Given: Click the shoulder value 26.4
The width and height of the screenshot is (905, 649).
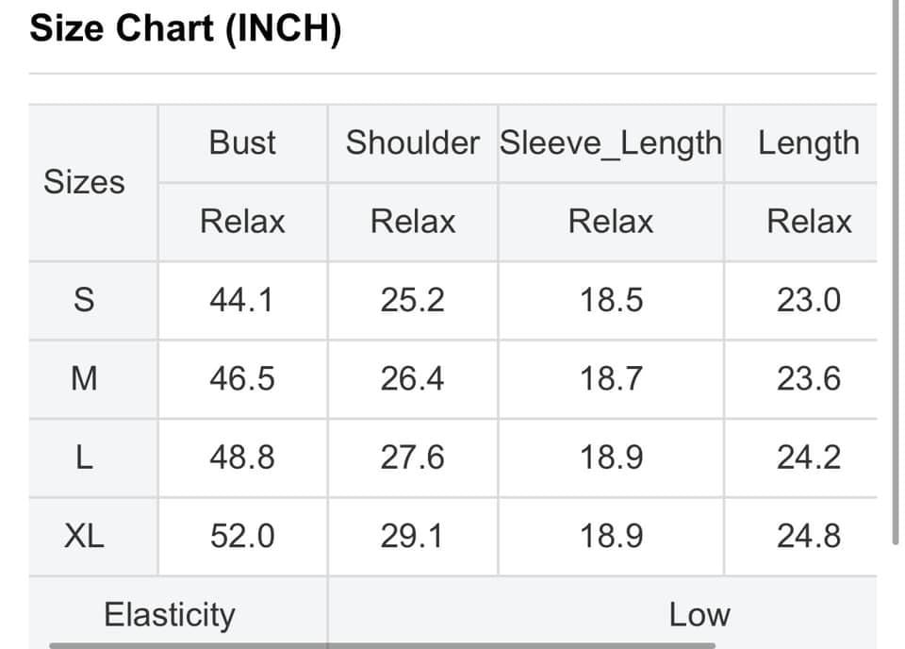Looking at the screenshot, I should pyautogui.click(x=412, y=379).
